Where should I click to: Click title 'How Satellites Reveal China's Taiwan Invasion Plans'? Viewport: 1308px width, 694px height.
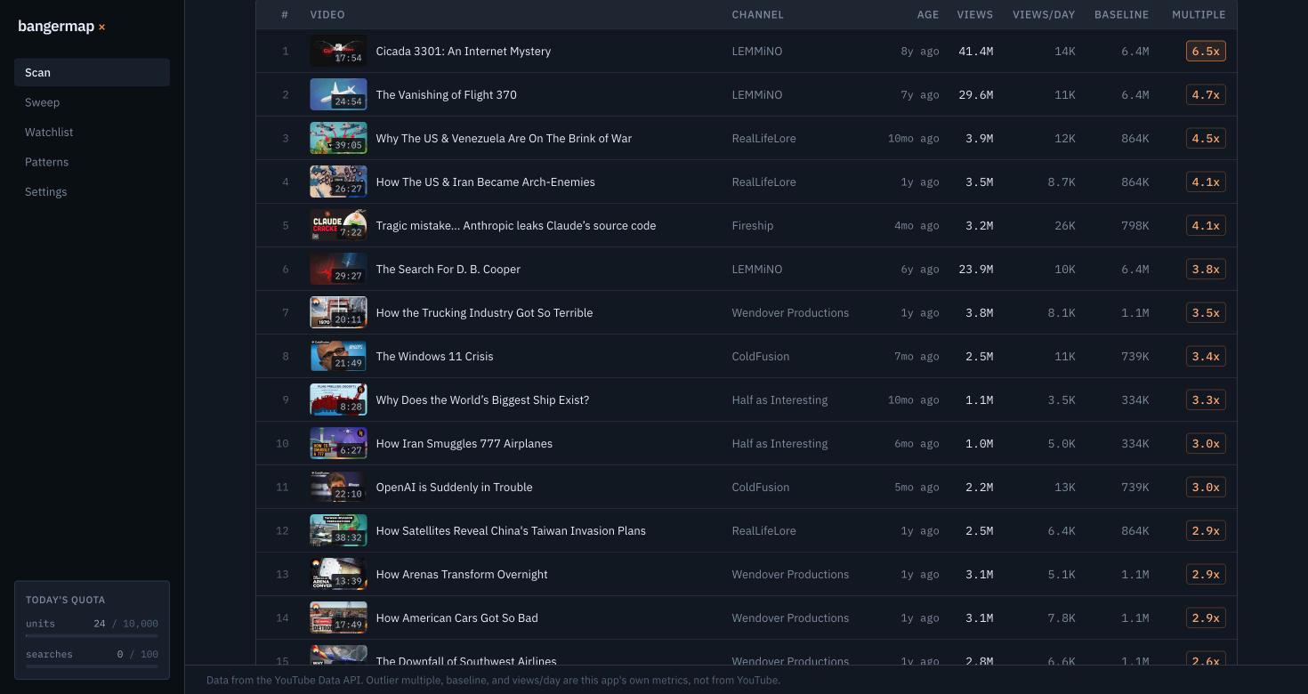tap(511, 530)
